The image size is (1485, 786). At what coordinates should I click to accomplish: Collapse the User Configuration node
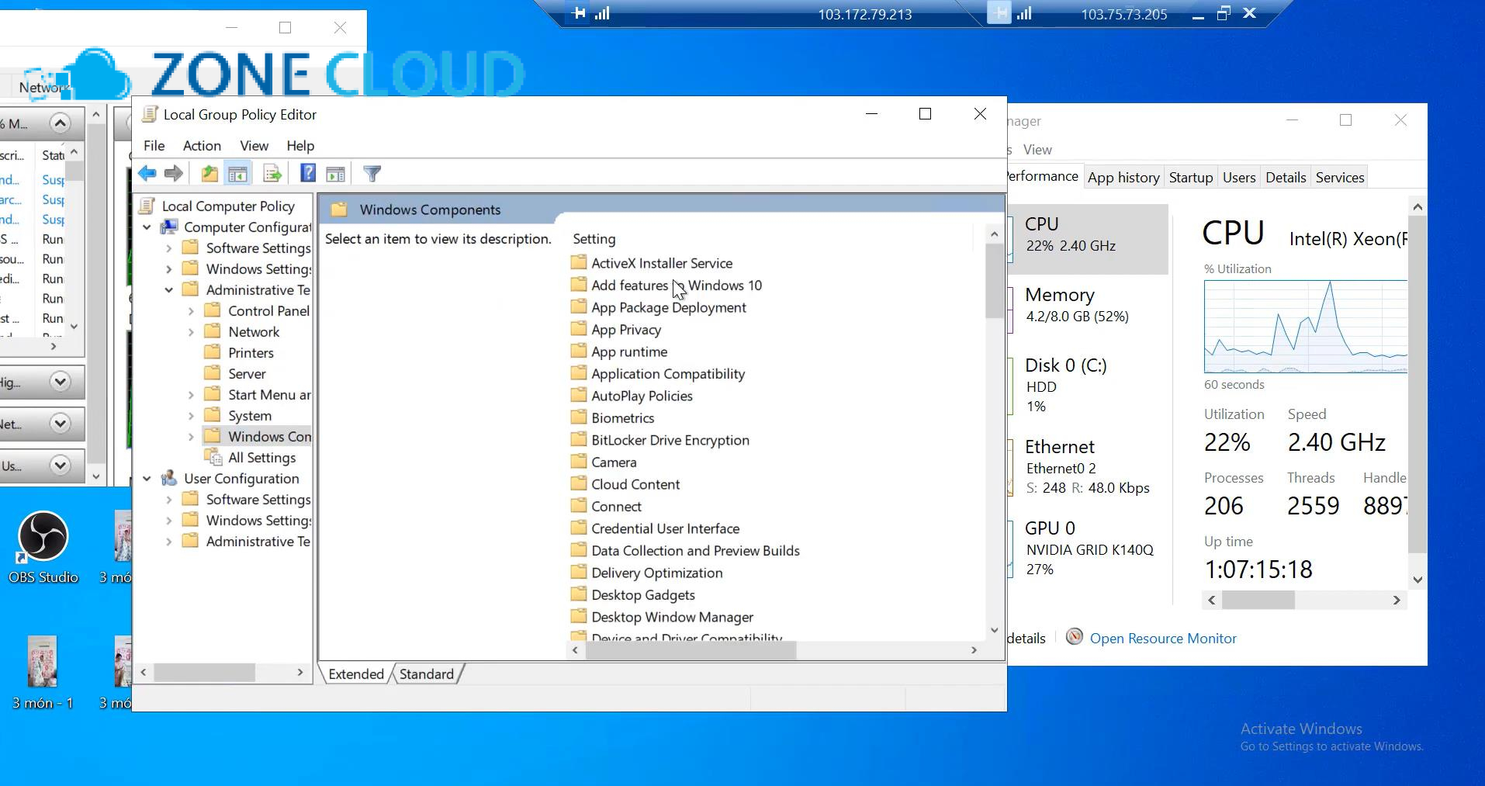point(147,479)
